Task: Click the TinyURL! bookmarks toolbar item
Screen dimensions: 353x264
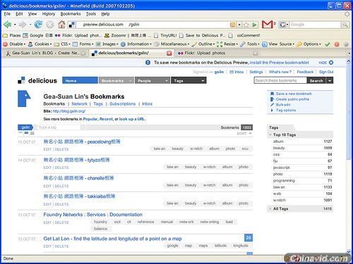Action: click(165, 35)
